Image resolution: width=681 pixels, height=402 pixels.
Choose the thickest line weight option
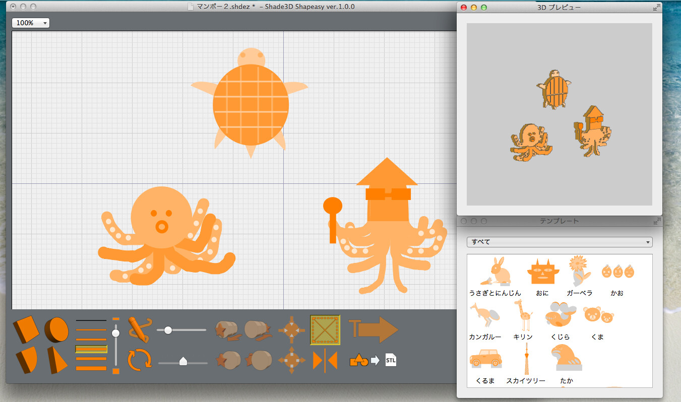pos(91,369)
